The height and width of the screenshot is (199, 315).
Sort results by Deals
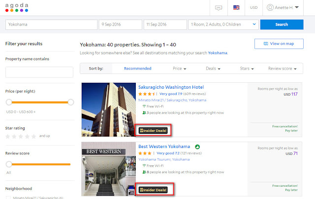(x=213, y=69)
